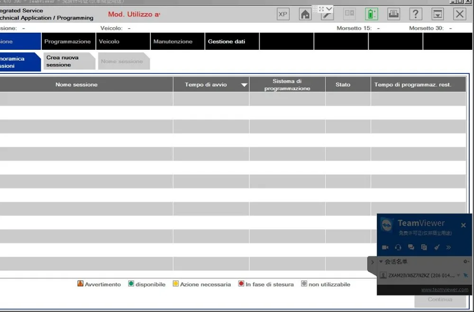This screenshot has height=312, width=474.
Task: Click the Veicolo status label
Action: 111,28
